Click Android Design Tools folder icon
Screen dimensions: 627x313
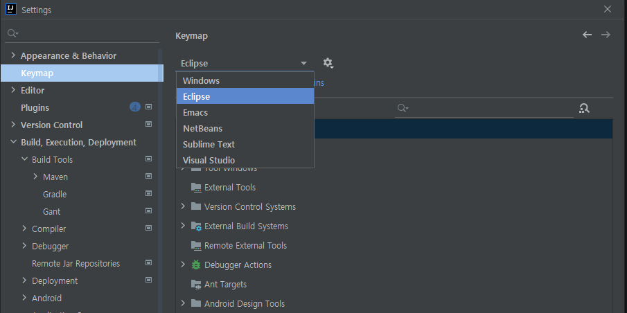(x=196, y=303)
